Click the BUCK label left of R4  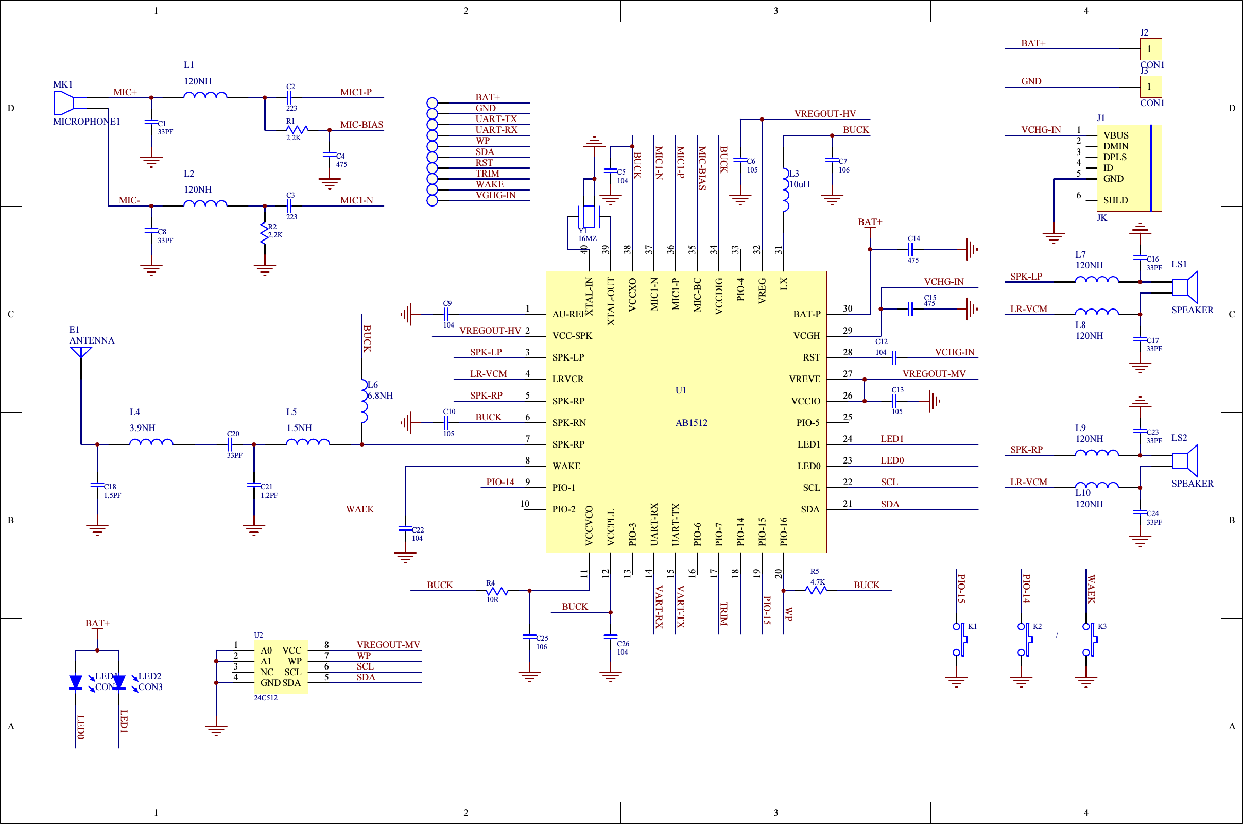click(440, 585)
